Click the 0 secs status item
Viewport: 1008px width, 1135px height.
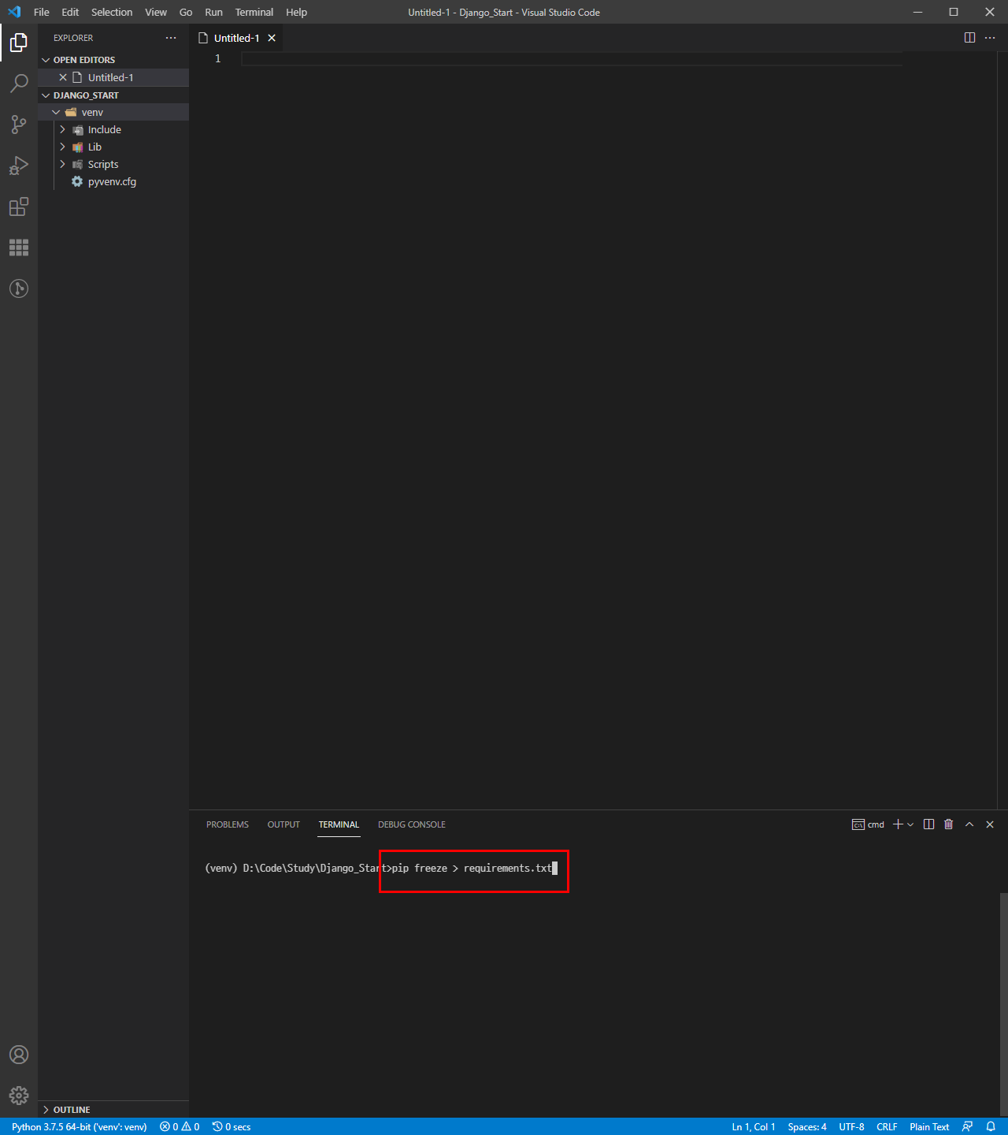coord(232,1126)
